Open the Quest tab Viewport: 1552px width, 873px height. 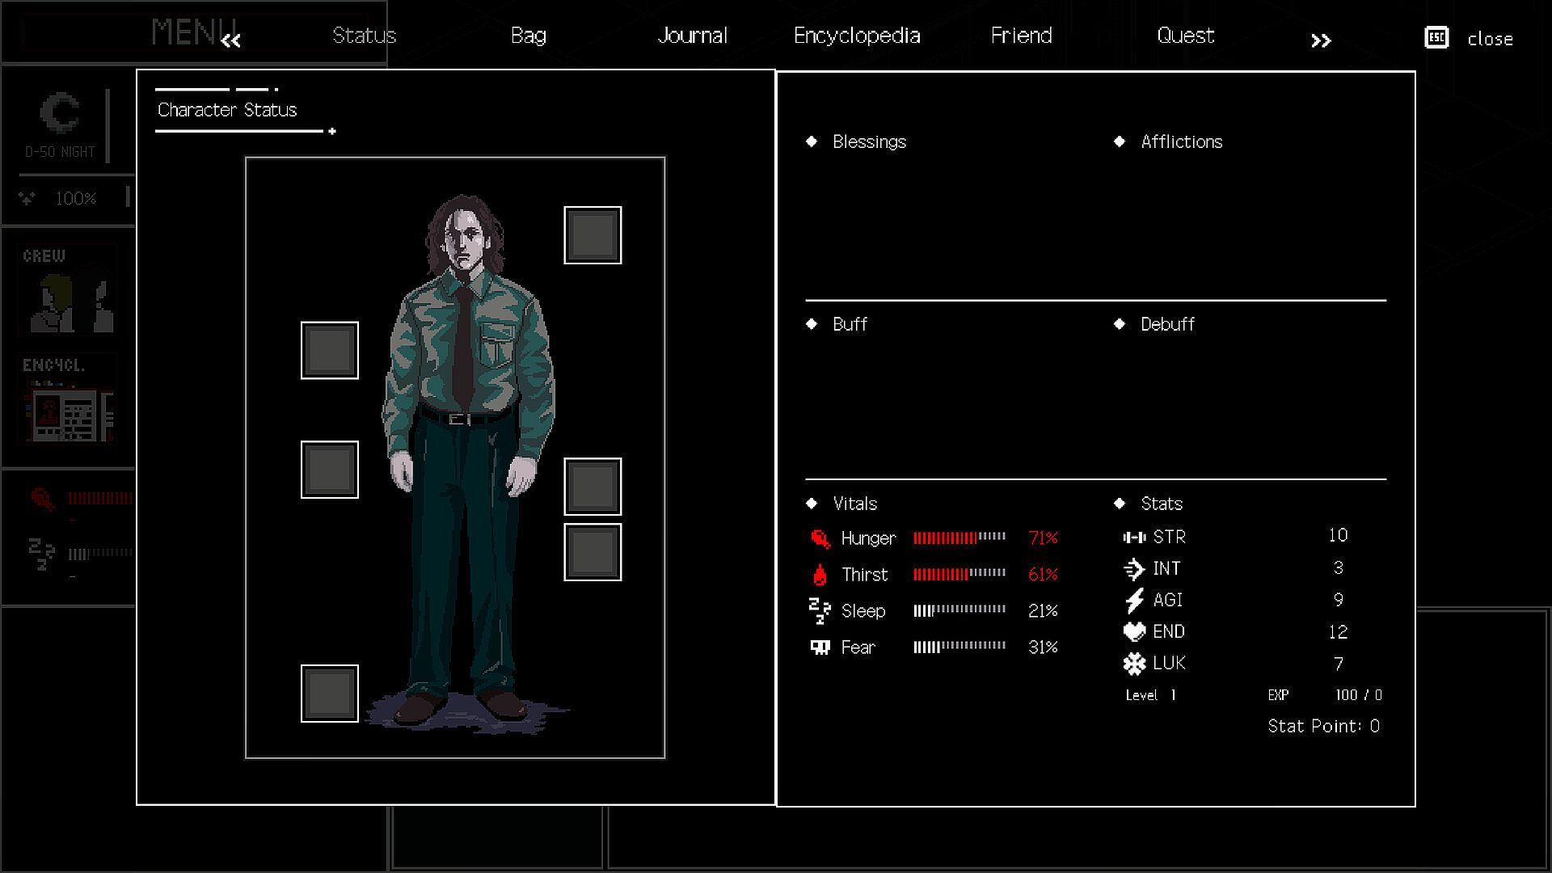[x=1185, y=36]
